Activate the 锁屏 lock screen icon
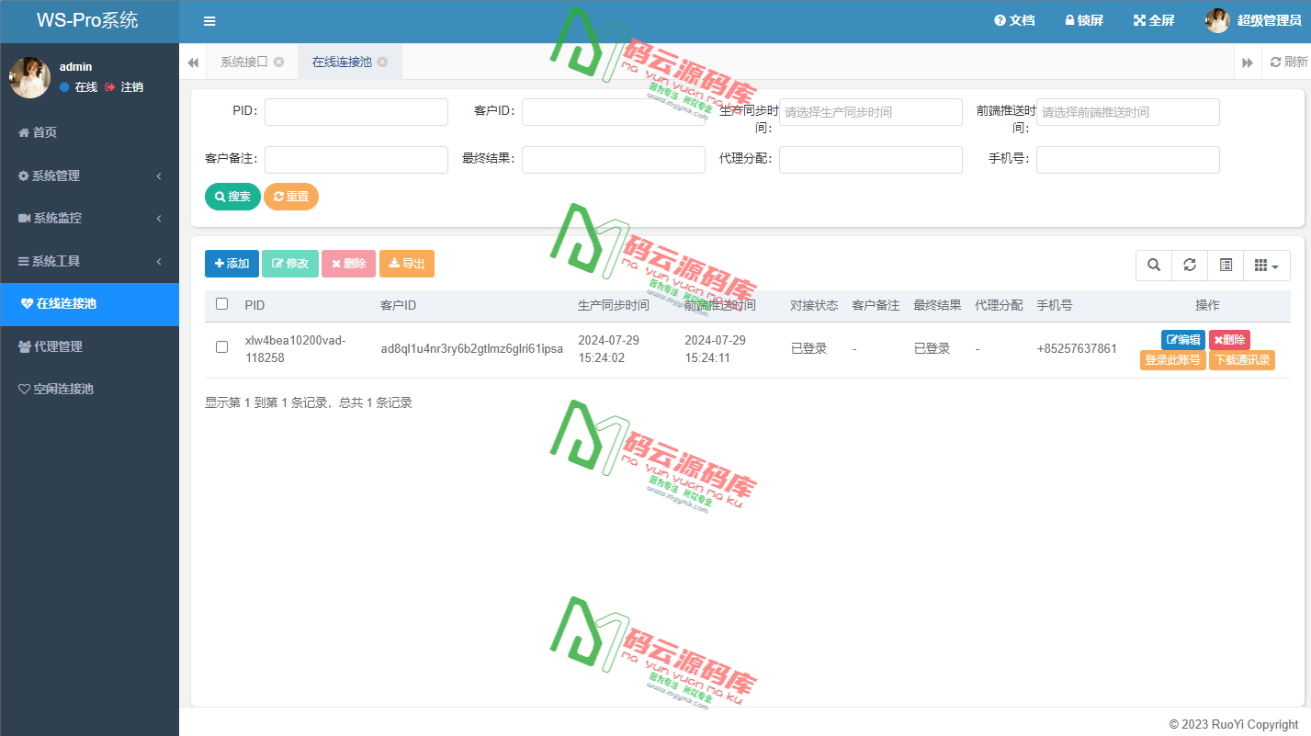Screen dimensions: 1311x736 tap(1083, 19)
